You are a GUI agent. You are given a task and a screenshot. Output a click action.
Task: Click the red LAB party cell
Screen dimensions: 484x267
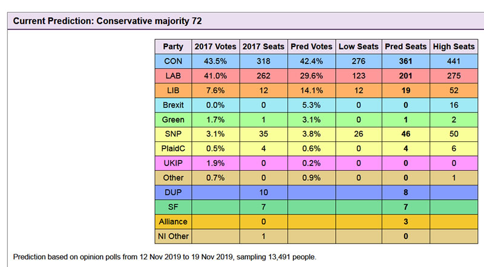[174, 76]
